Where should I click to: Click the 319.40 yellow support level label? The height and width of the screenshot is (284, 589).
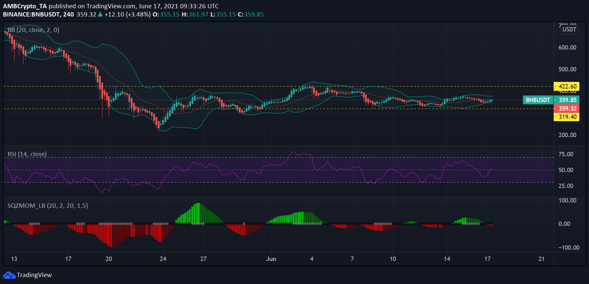click(x=567, y=117)
